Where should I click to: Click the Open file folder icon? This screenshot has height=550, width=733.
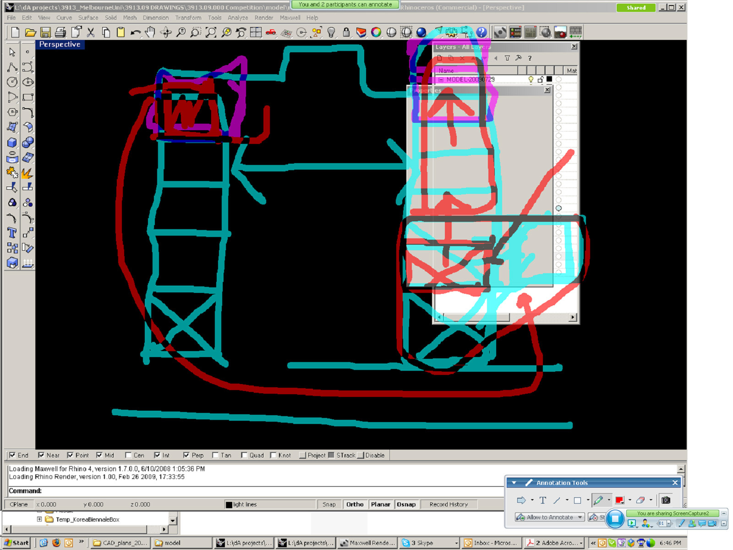[30, 32]
